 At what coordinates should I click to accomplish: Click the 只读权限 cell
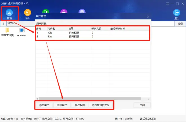pos(74,33)
